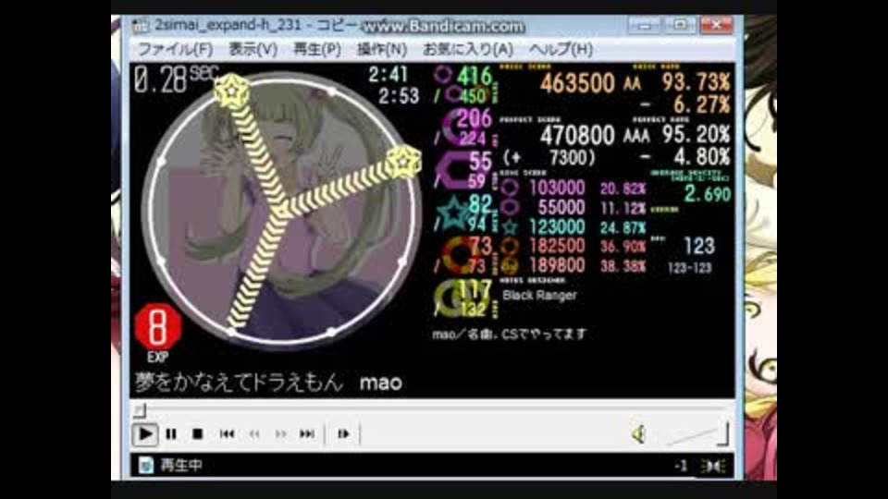Viewport: 888px width, 499px height.
Task: Open the ヘルプ(H) menu
Action: click(x=561, y=49)
